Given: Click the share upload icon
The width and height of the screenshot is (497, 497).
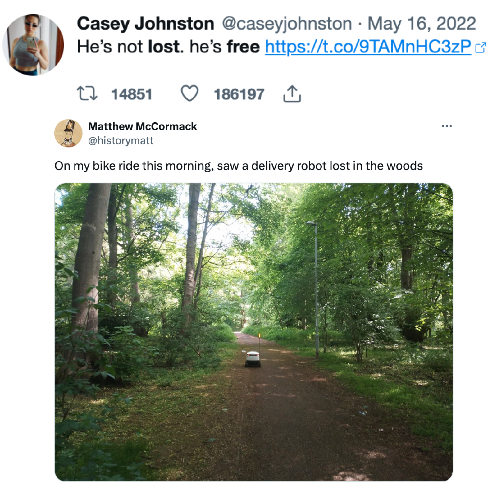Looking at the screenshot, I should coord(292,93).
